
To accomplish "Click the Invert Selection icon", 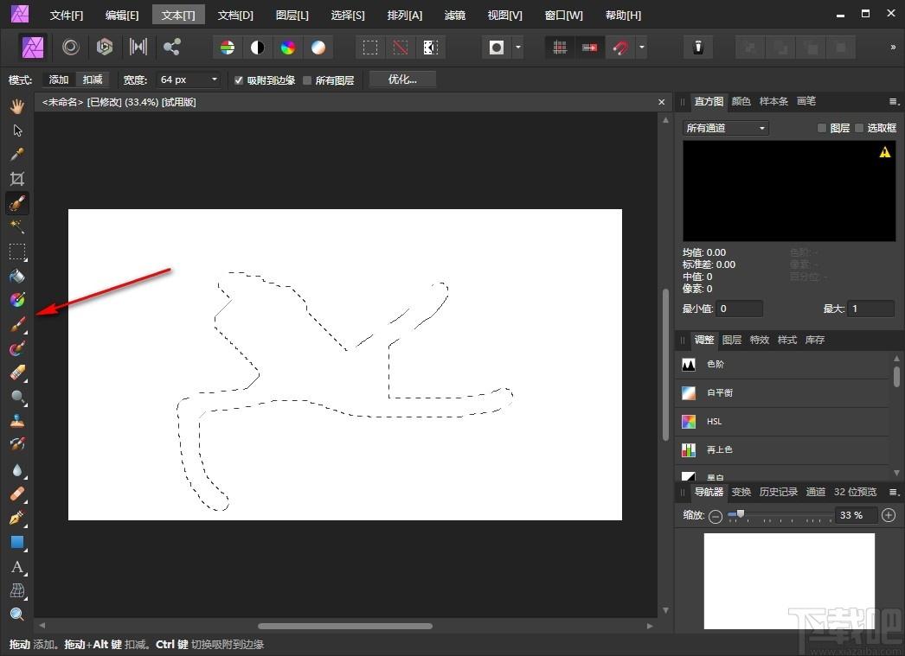I will (x=431, y=48).
